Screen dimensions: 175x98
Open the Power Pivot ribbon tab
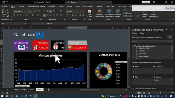pos(110,6)
